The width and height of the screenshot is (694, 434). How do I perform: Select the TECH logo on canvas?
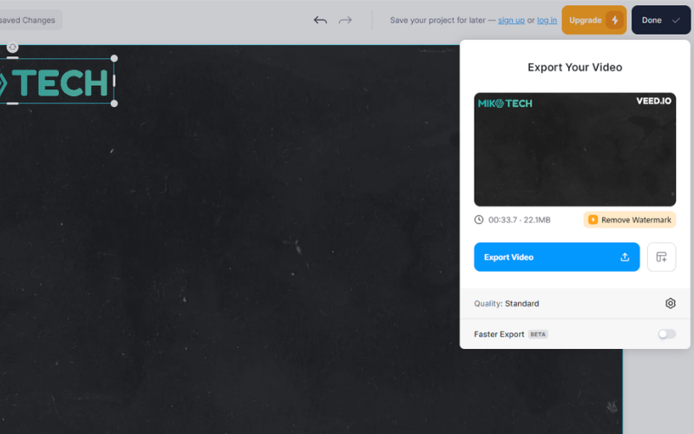tap(56, 82)
